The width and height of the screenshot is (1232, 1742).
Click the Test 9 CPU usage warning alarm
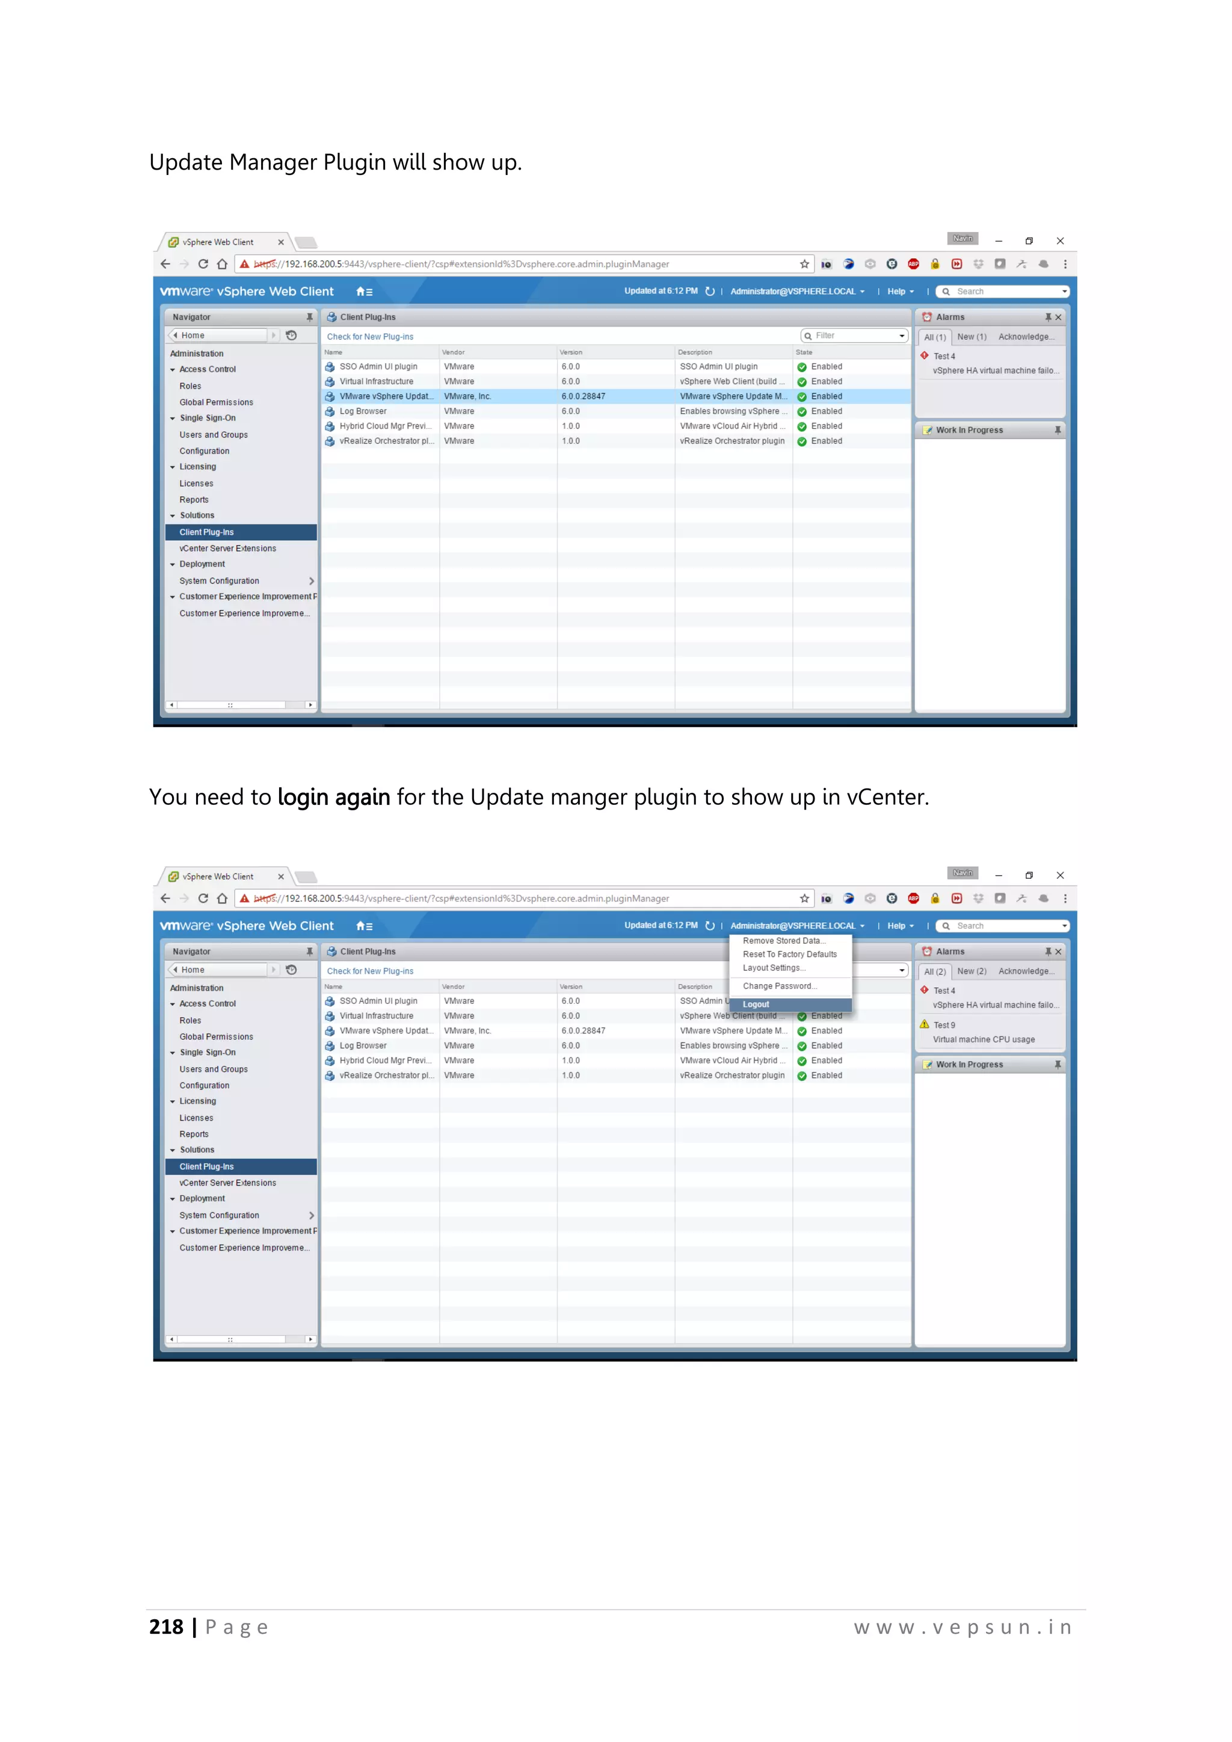click(x=990, y=1032)
